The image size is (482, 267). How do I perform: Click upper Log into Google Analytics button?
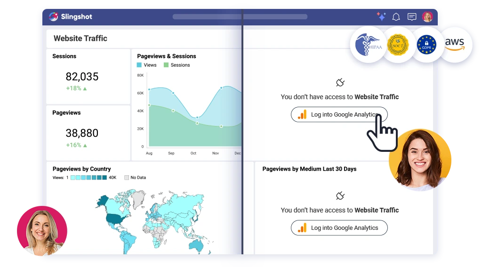click(339, 115)
